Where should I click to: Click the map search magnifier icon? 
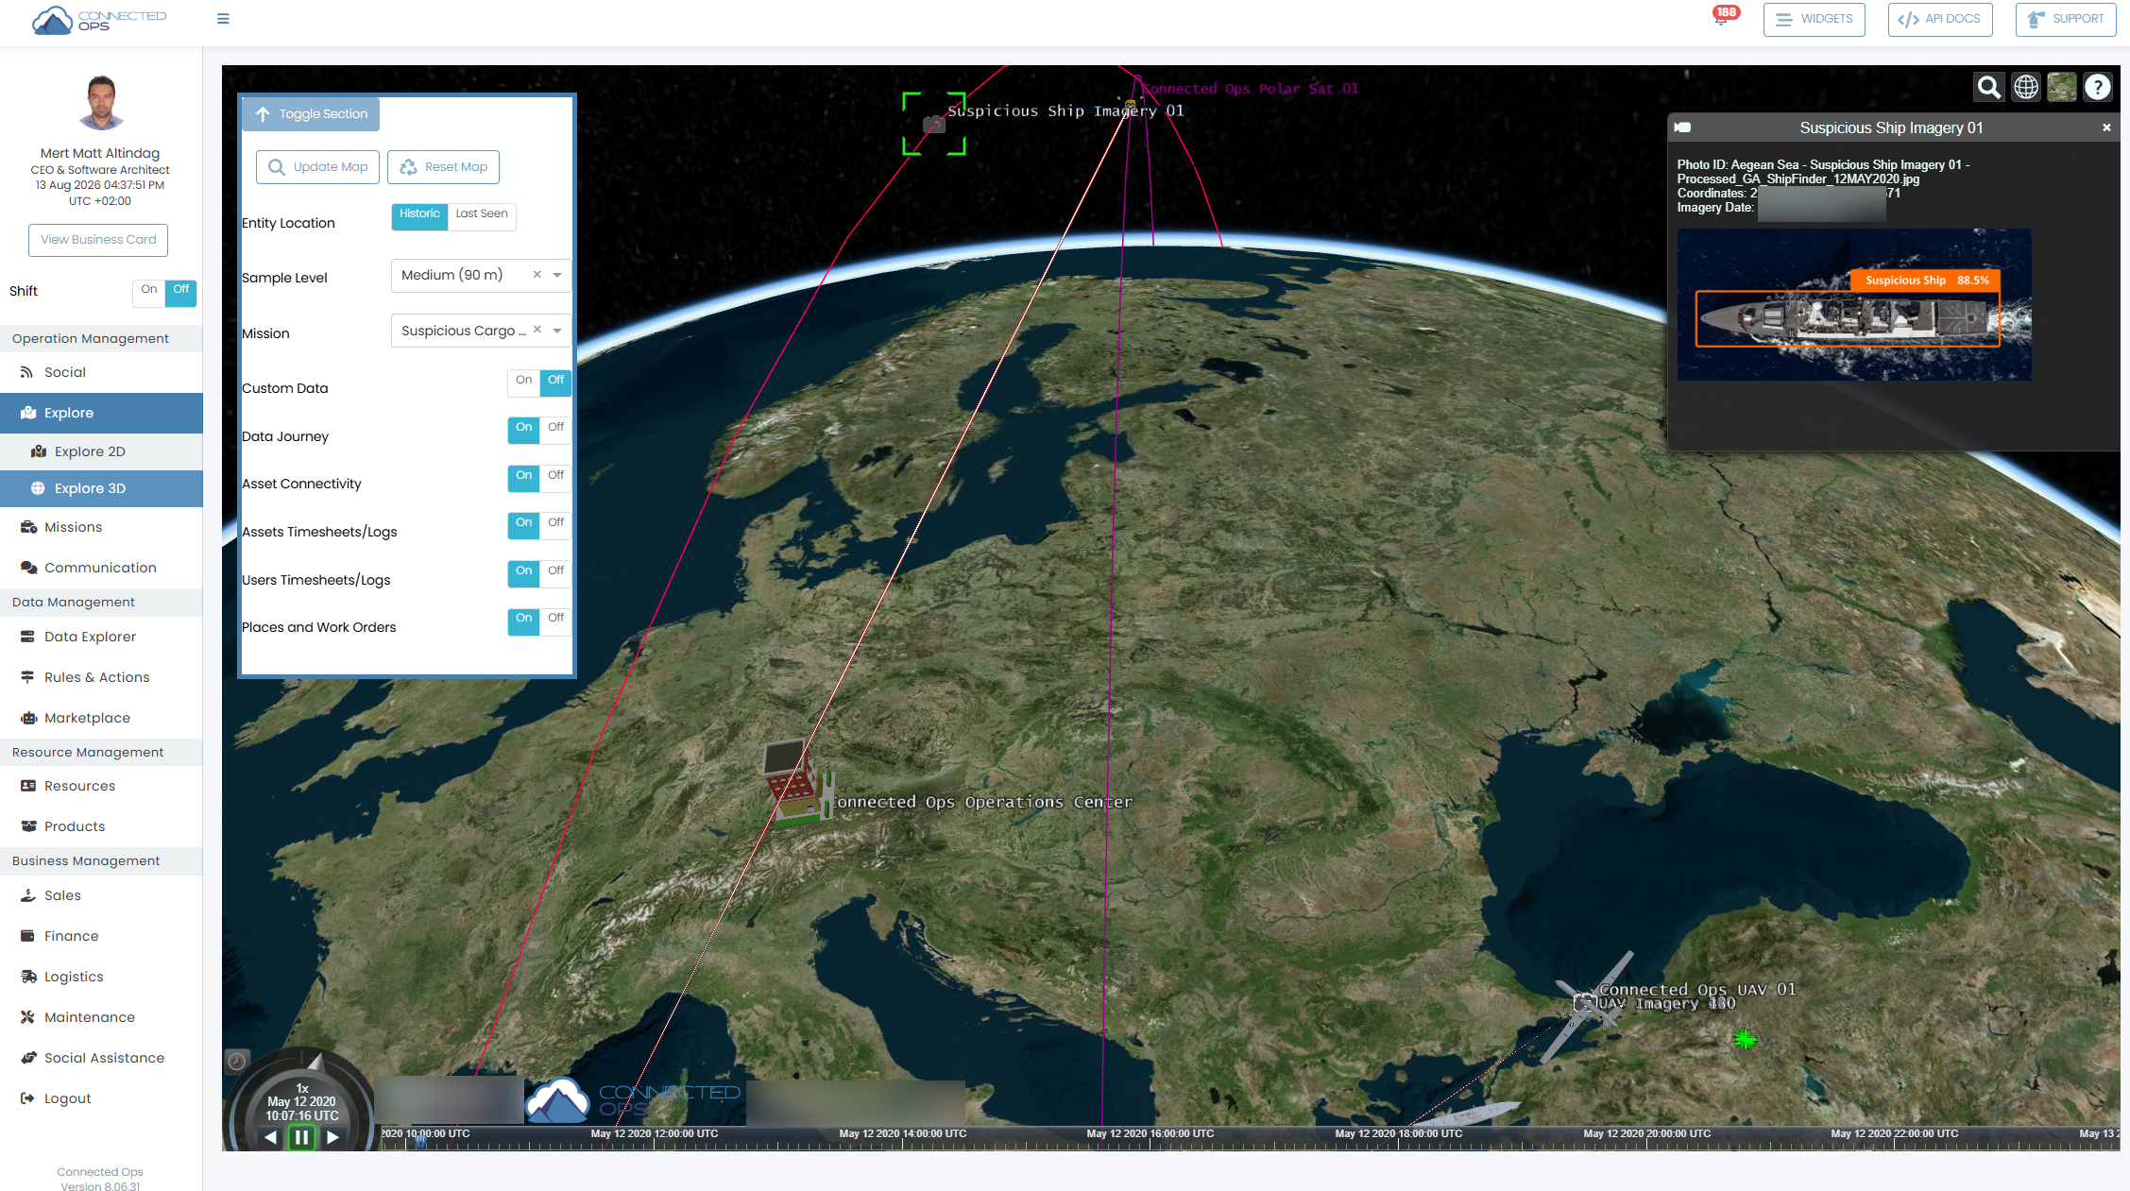pyautogui.click(x=1988, y=88)
